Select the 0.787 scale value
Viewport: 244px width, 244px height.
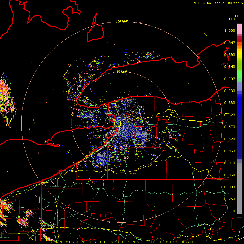point(230,79)
